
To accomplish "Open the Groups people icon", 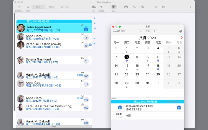I will tap(94, 7).
